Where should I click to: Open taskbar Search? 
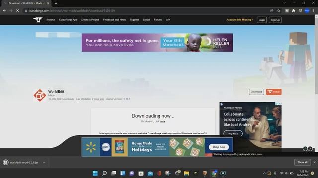click(104, 173)
